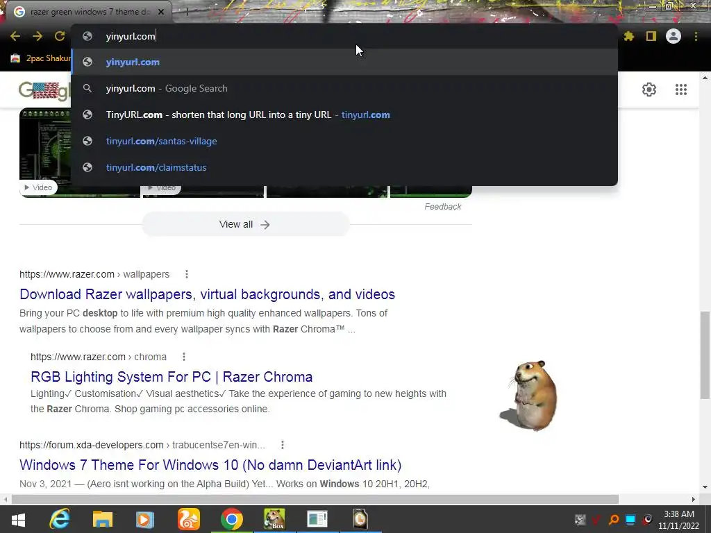
Task: Reload the current page
Action: coord(60,36)
